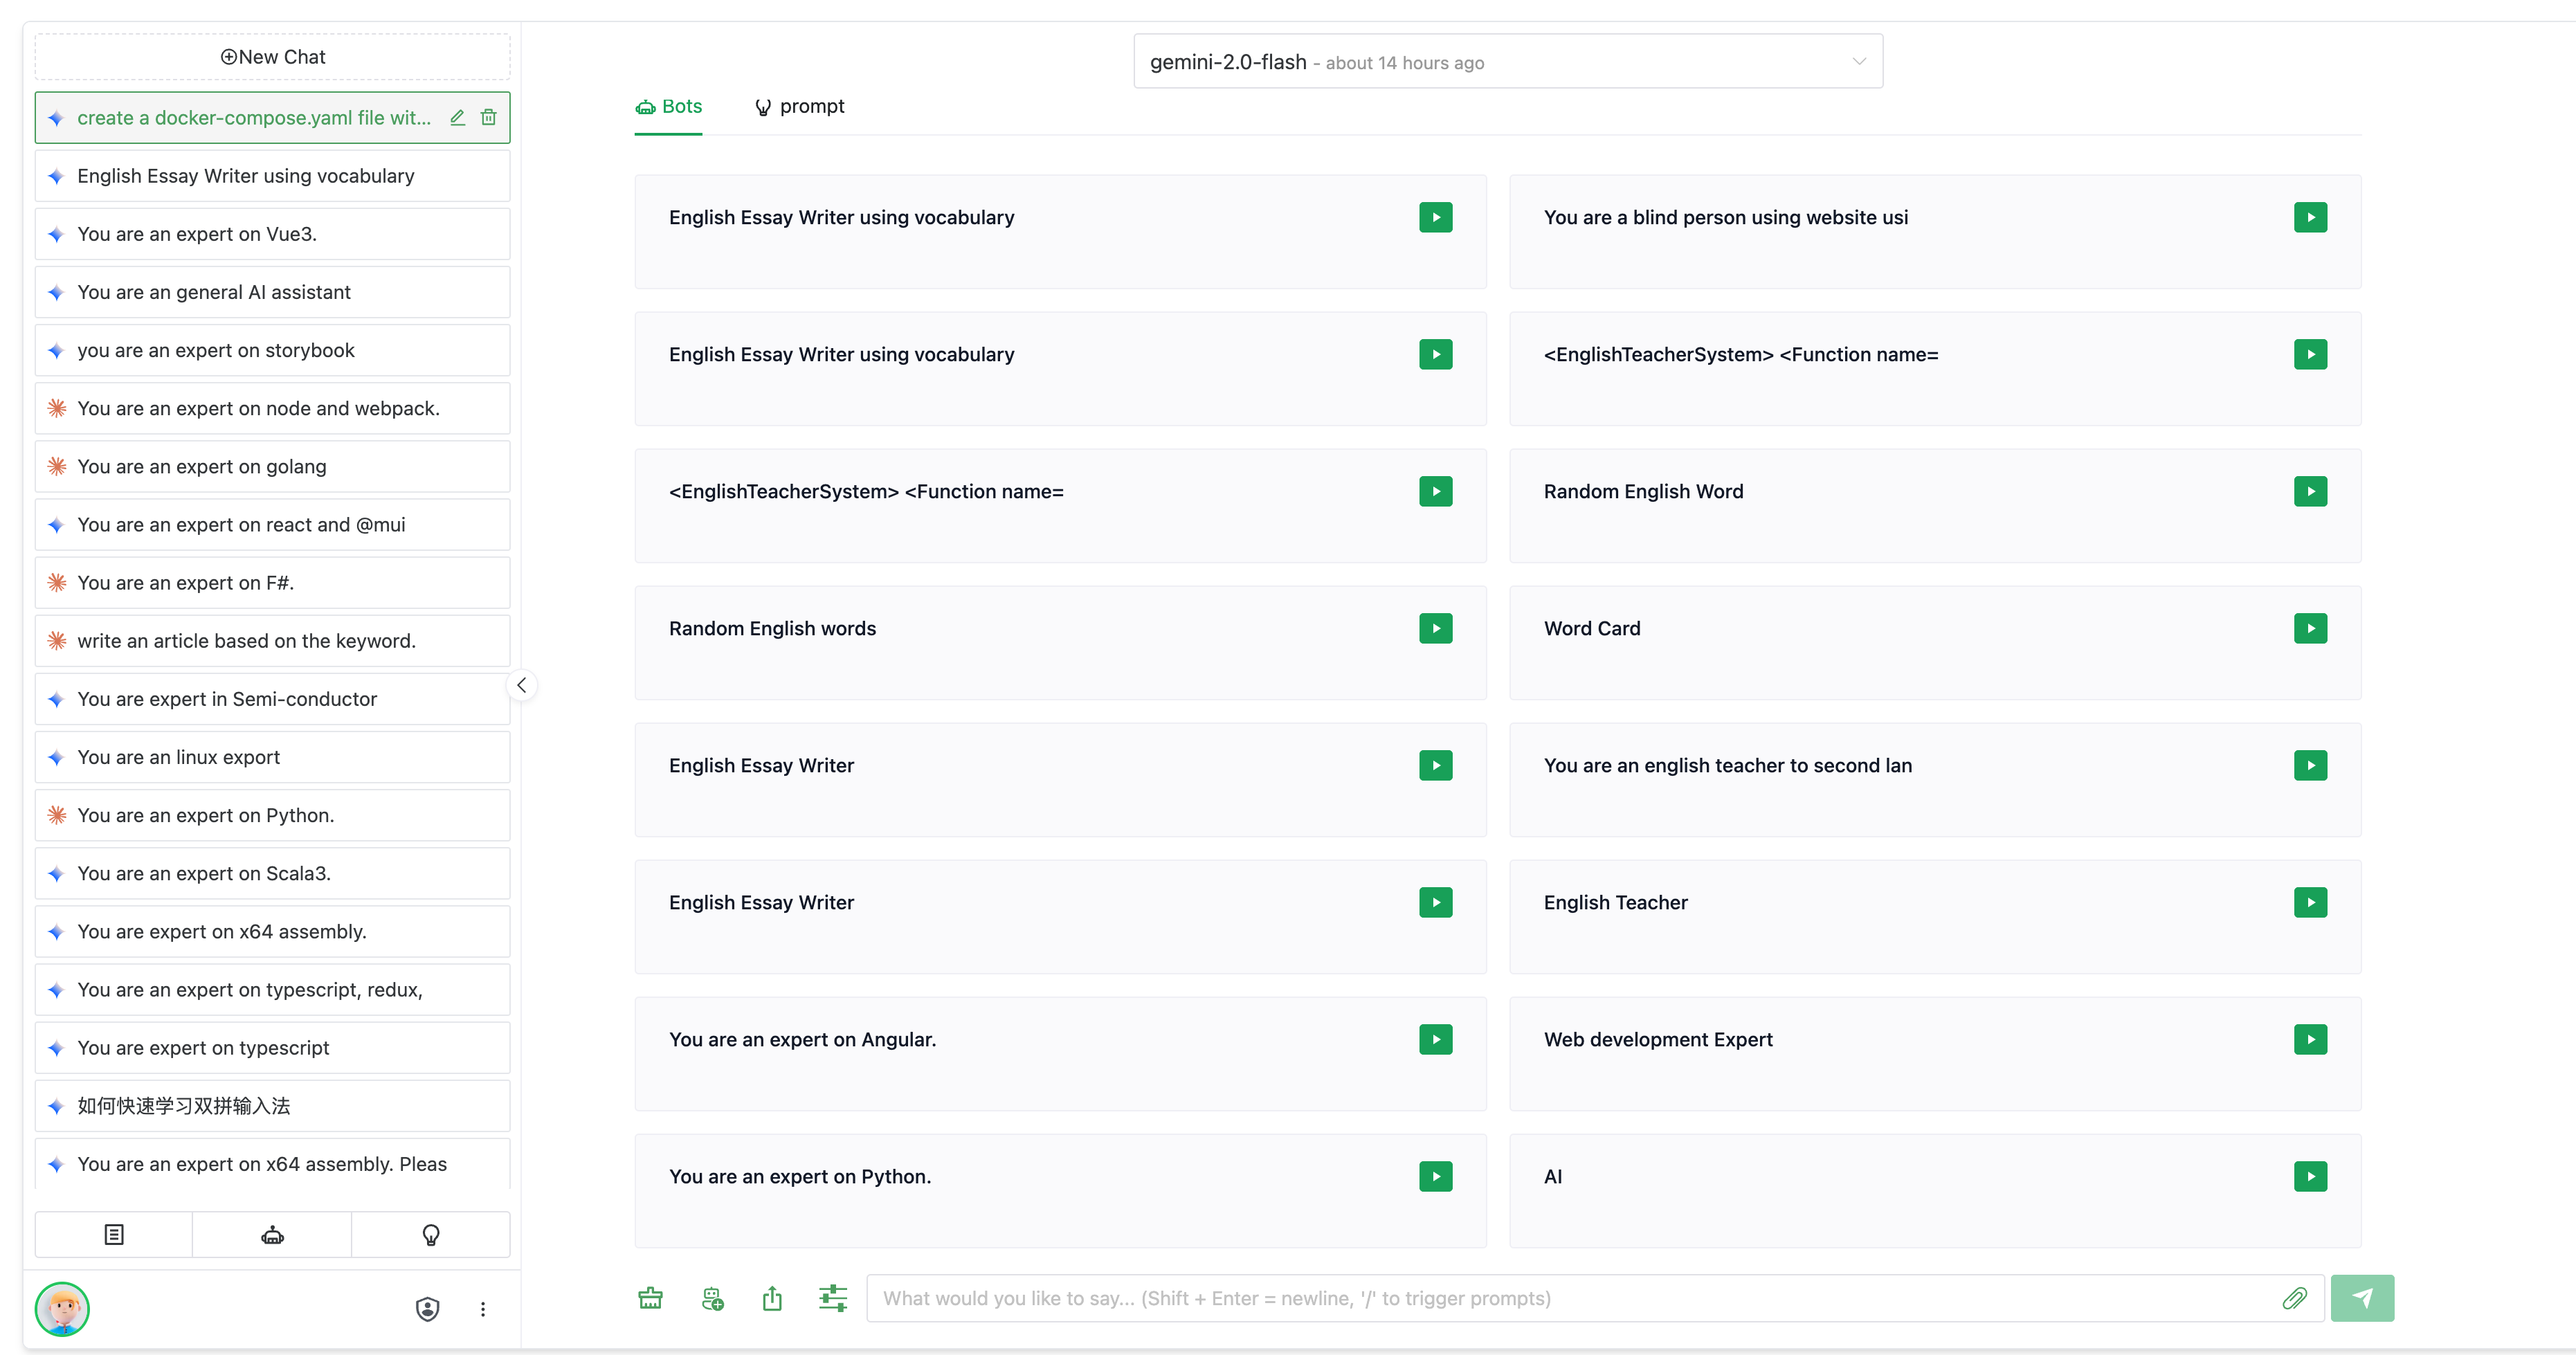Viewport: 2576px width, 1355px height.
Task: Send the message with the paper plane button
Action: click(2362, 1298)
